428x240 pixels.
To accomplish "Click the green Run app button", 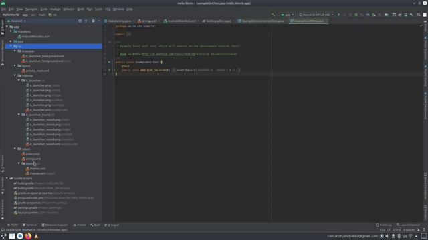I will click(x=339, y=15).
